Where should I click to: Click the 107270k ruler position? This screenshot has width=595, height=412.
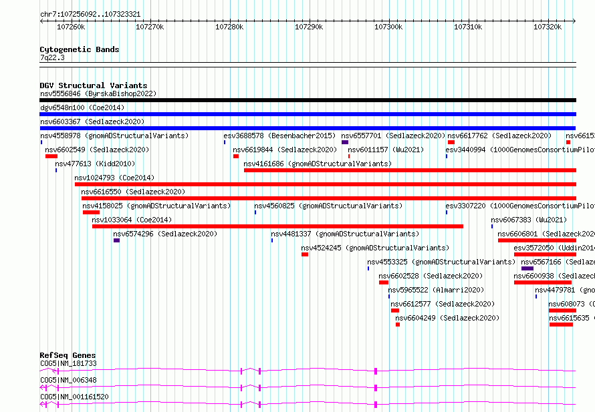[x=150, y=27]
